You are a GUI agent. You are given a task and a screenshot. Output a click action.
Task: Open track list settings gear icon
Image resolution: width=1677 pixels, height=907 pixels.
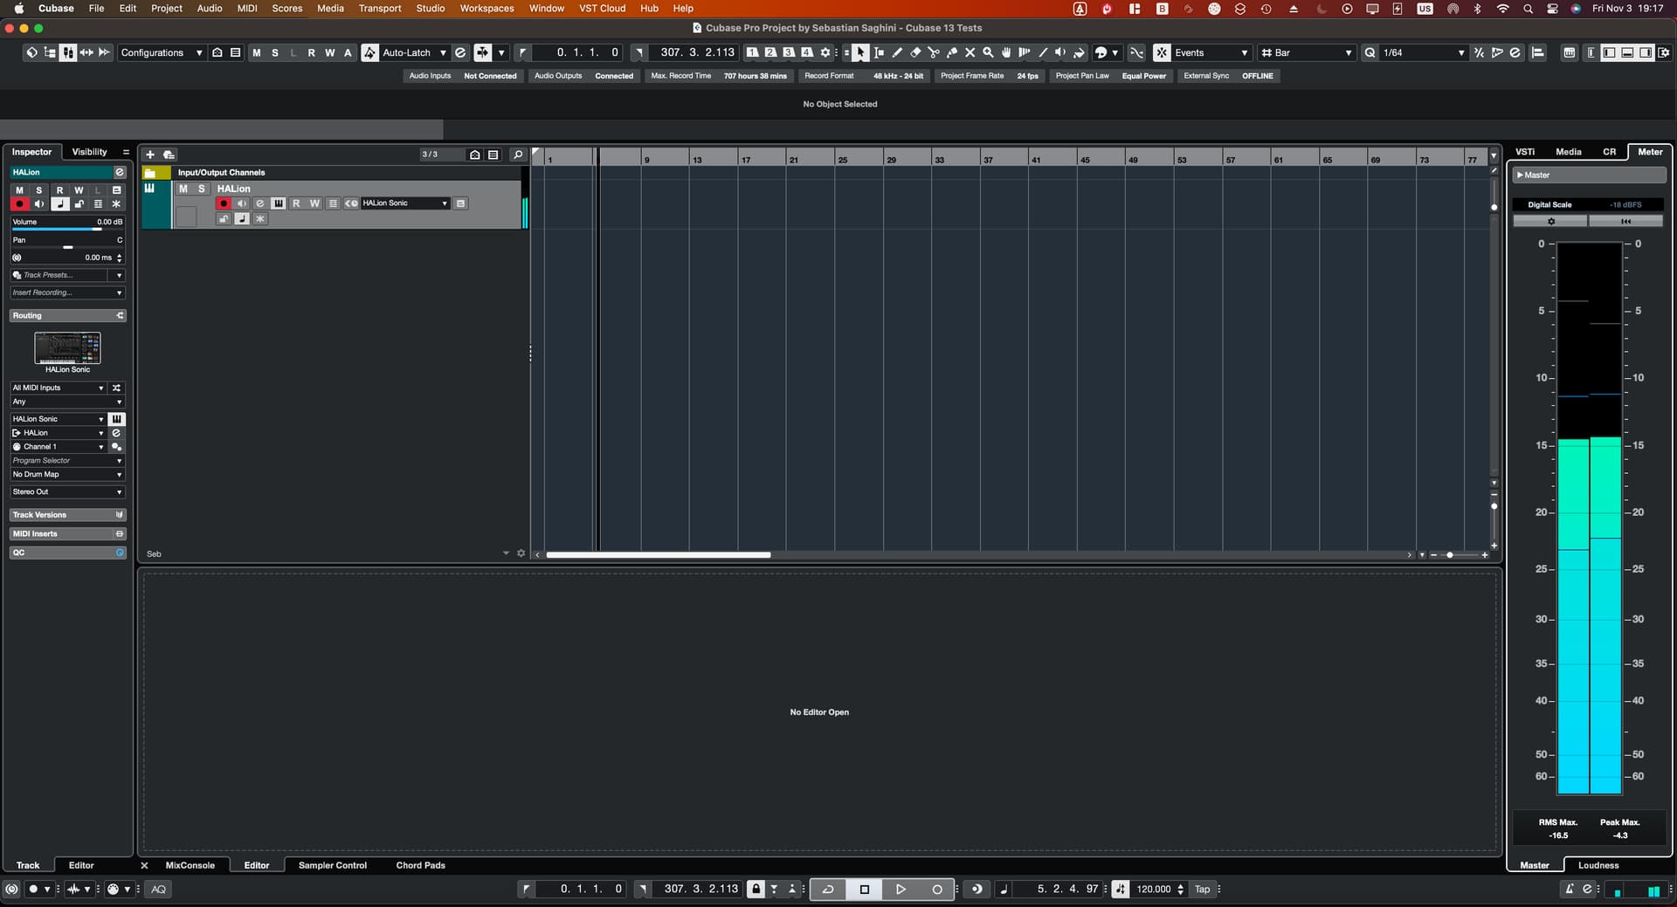521,553
